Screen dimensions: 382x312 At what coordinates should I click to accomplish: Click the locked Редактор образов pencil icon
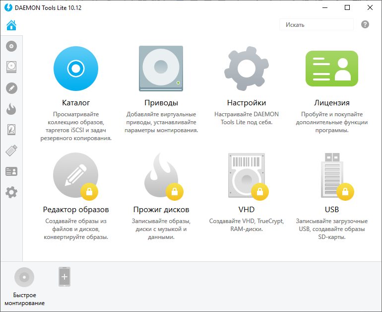point(76,176)
